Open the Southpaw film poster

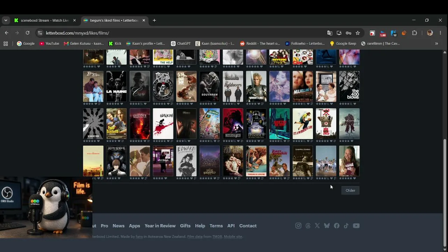point(210,86)
